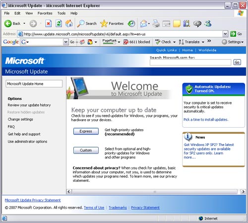This screenshot has width=248, height=223.
Task: Click the Google bookmarks colored icon
Action: pos(90,42)
